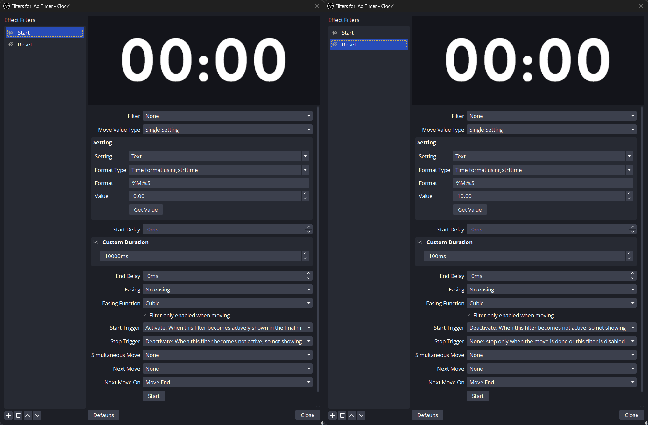The width and height of the screenshot is (648, 425).
Task: Expand Easing Function dropdown in left window
Action: pos(227,303)
